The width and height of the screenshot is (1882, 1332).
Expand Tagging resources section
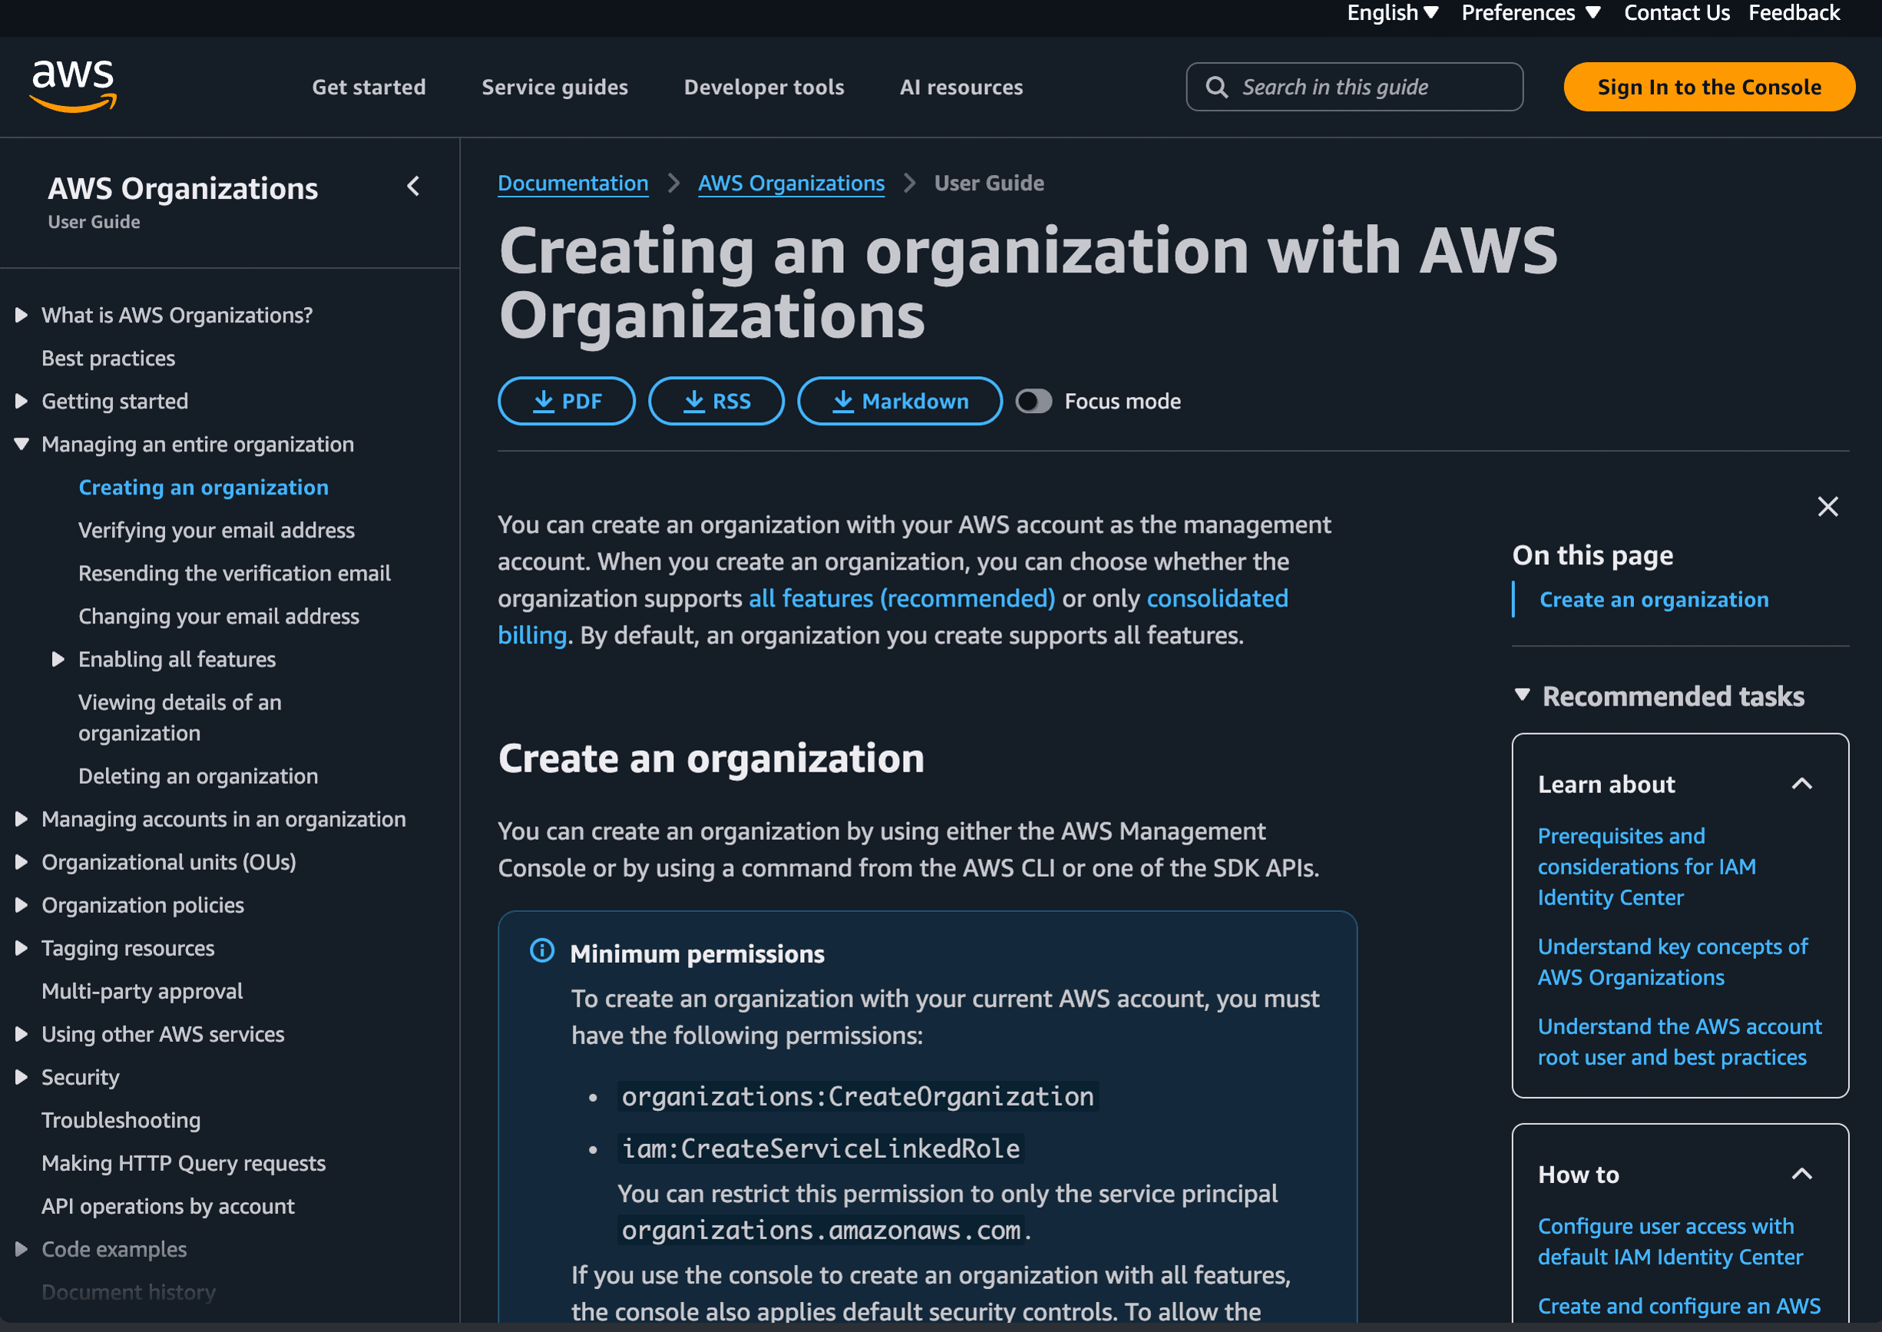[21, 947]
